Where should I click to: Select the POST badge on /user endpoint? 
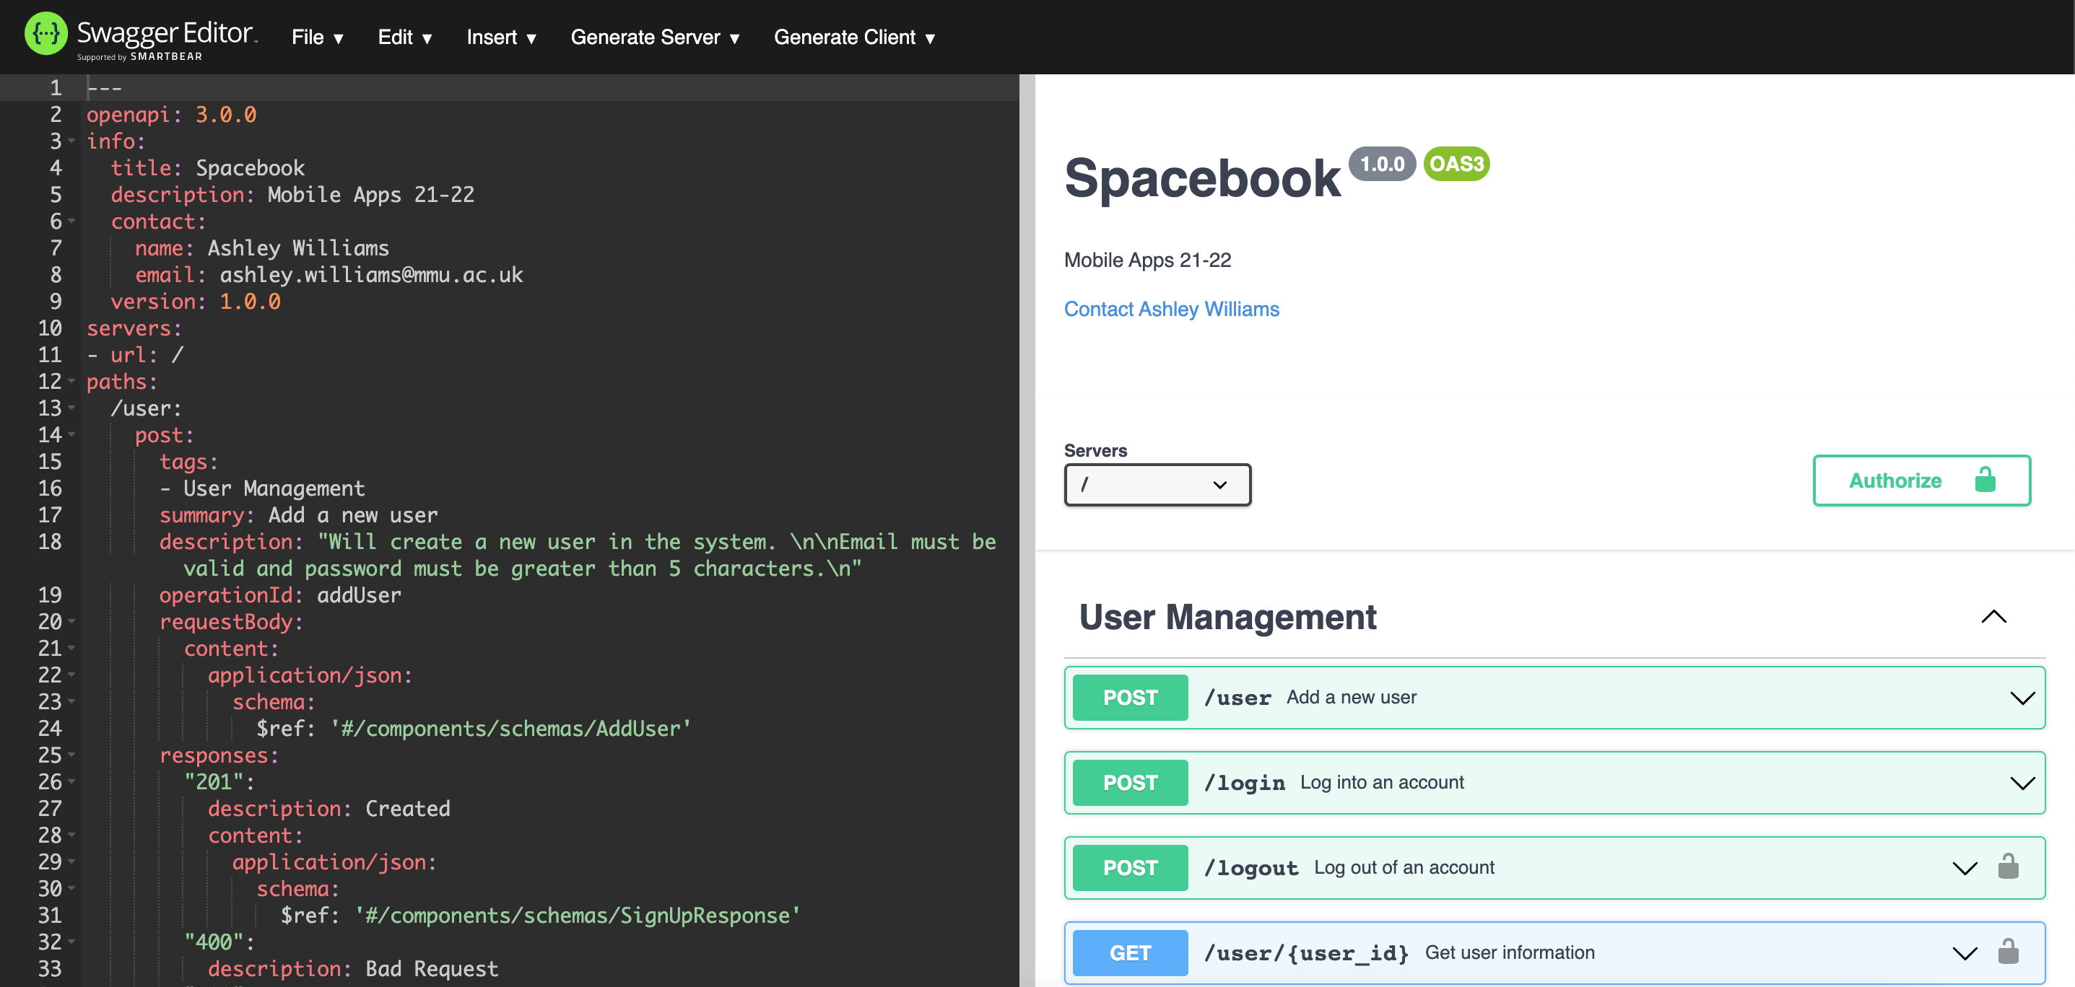[x=1128, y=697]
